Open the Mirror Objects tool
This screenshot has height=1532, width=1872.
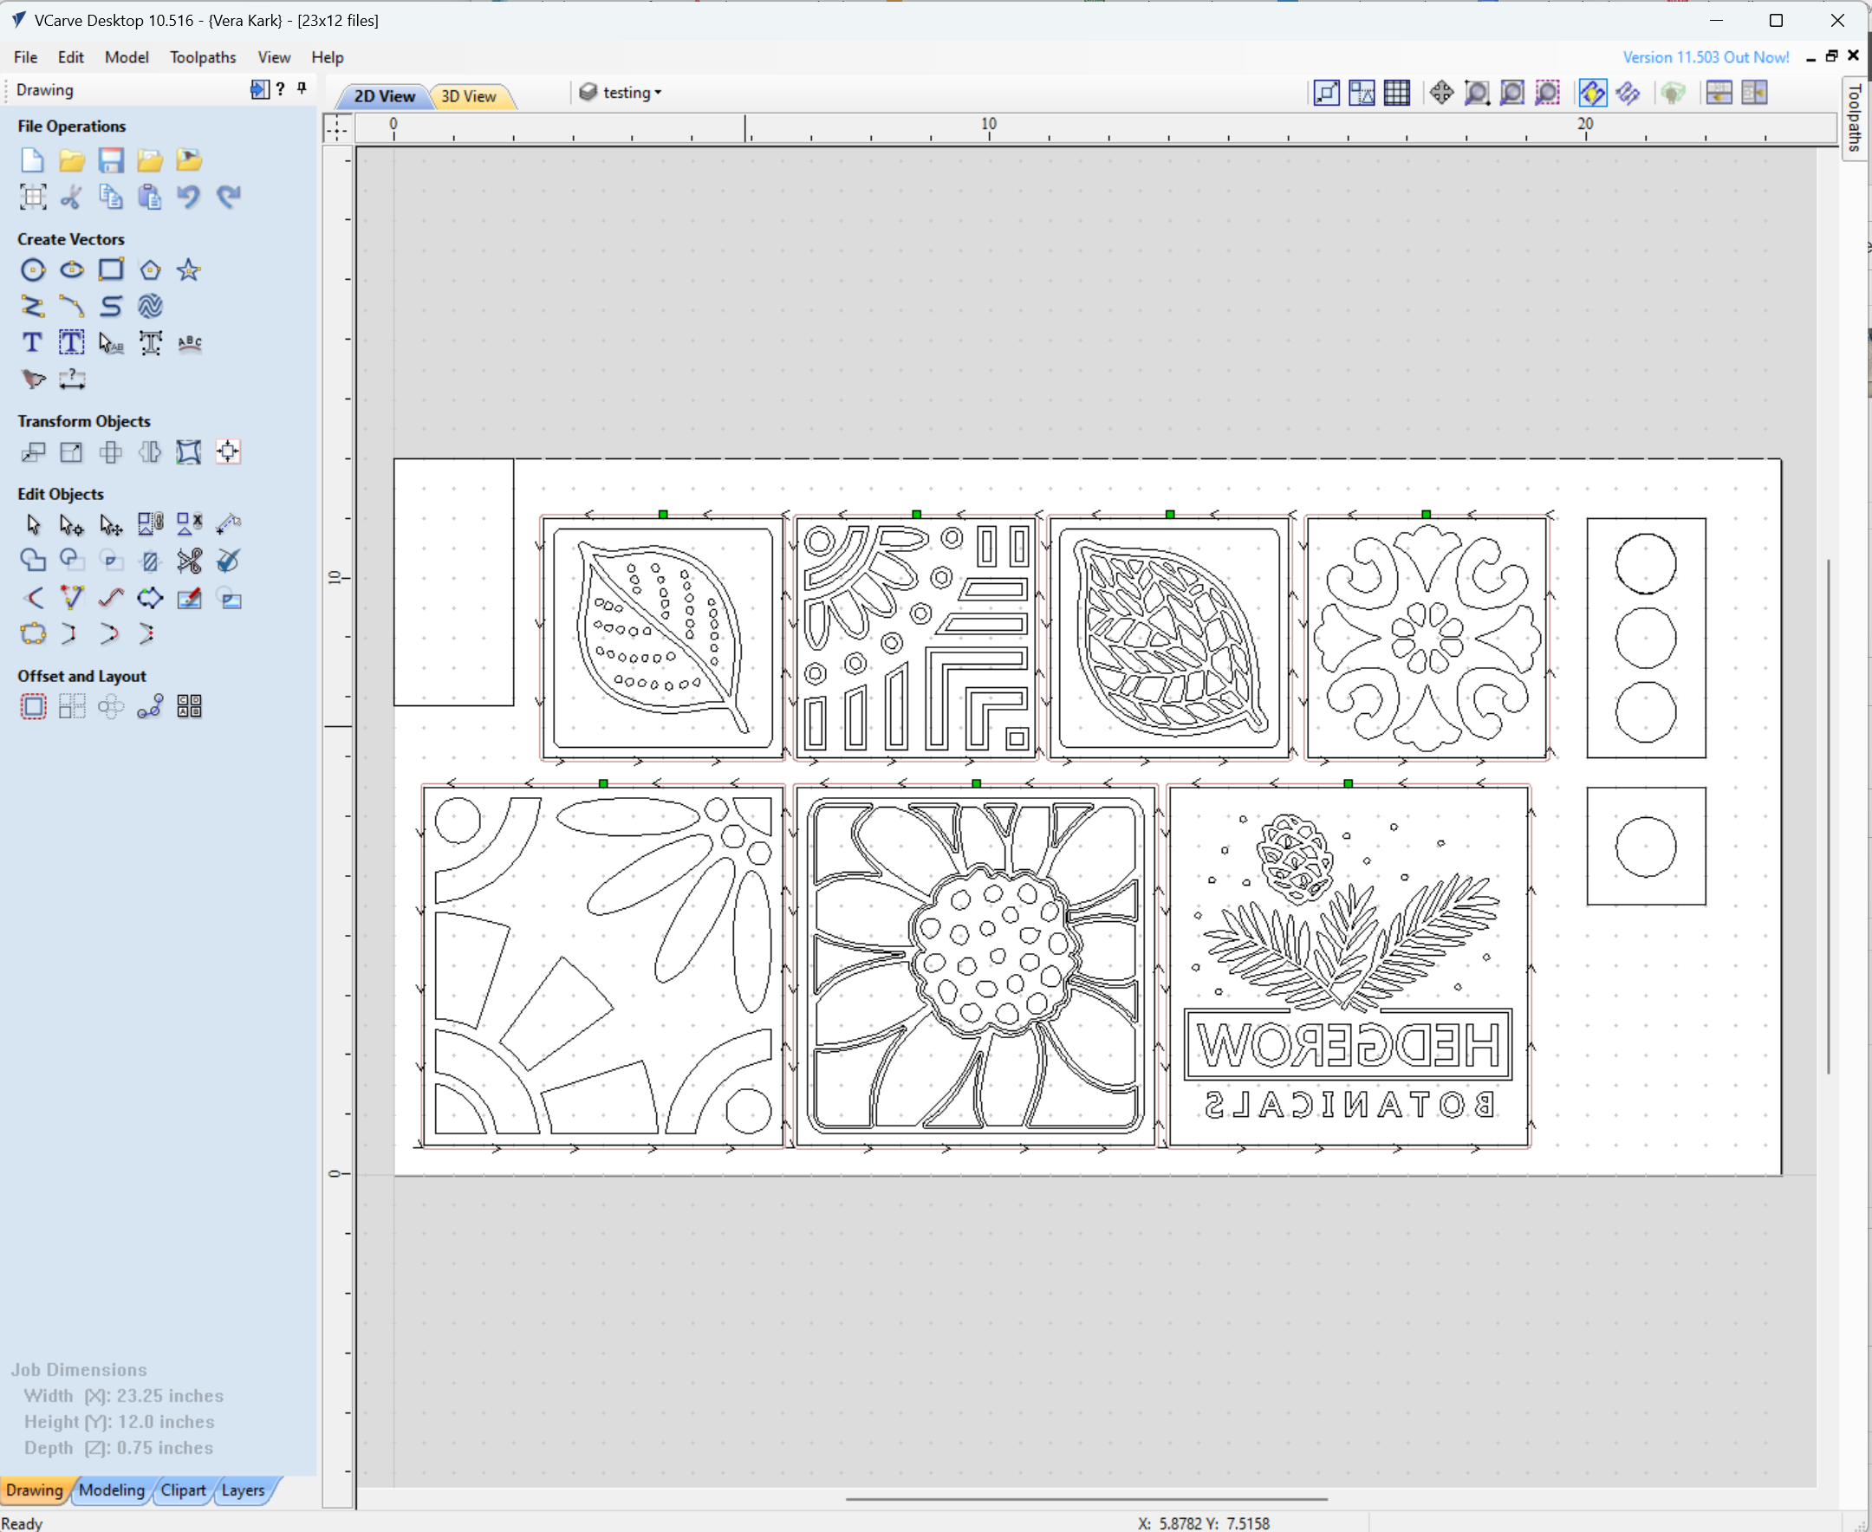pyautogui.click(x=149, y=452)
